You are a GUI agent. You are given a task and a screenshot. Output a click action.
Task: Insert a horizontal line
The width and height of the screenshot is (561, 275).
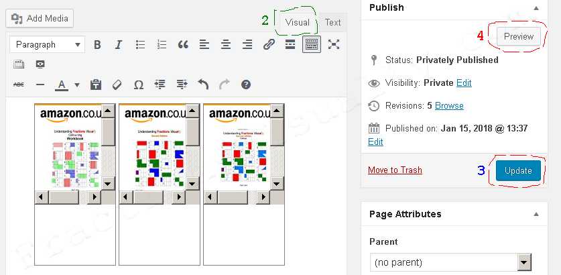click(x=40, y=85)
